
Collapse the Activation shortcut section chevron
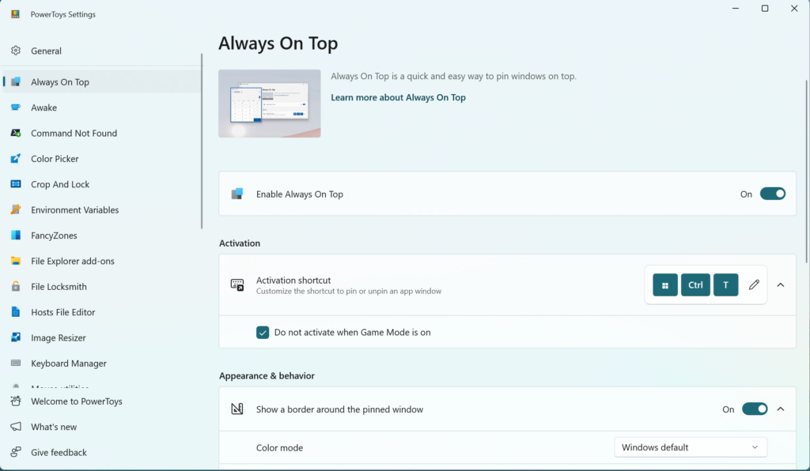781,284
